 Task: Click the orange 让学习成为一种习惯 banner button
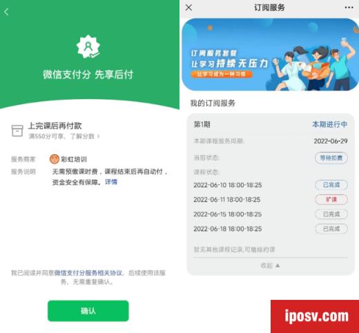[x=222, y=74]
